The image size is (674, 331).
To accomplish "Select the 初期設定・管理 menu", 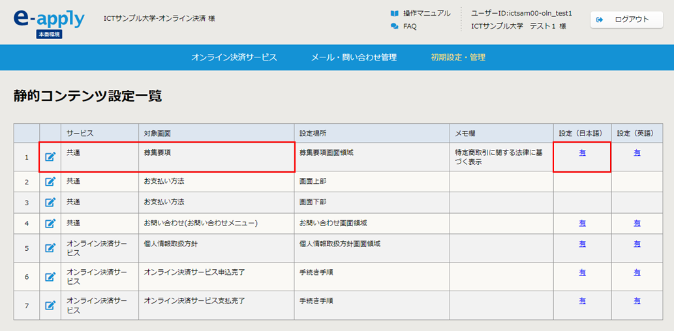I will (458, 57).
